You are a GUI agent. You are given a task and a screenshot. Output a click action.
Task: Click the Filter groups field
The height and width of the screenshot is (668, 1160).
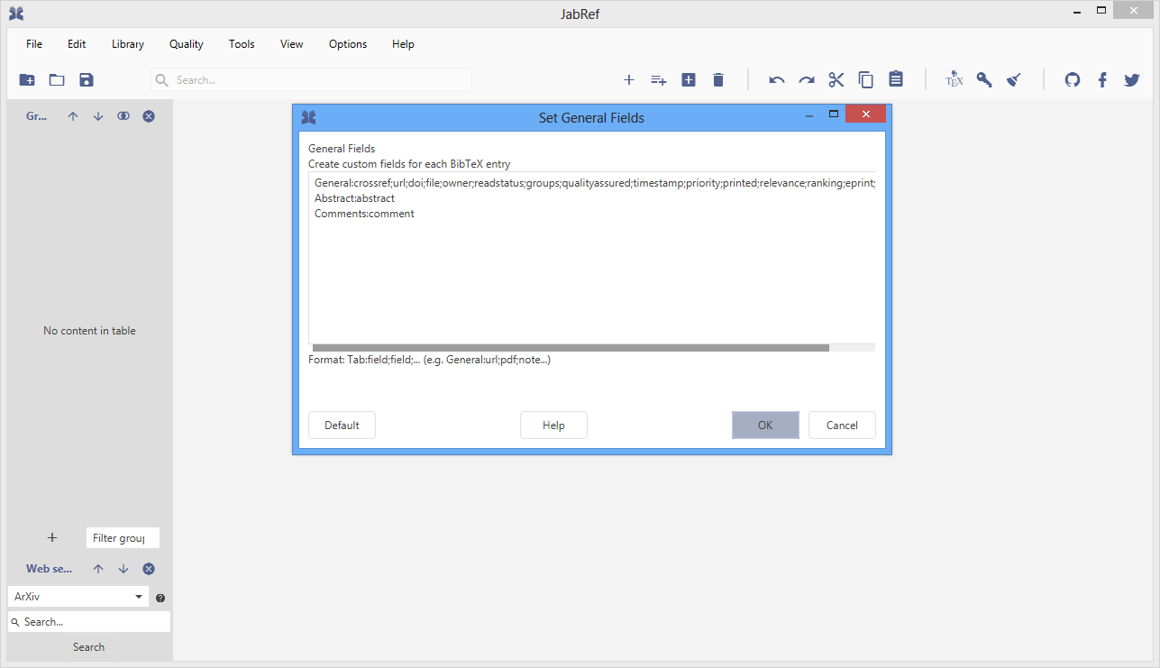pos(123,538)
